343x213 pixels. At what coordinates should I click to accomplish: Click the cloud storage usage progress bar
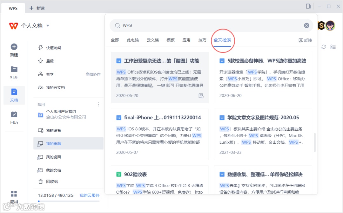coord(69,201)
